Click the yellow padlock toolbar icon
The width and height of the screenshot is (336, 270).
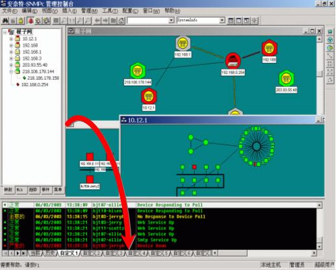[21, 21]
